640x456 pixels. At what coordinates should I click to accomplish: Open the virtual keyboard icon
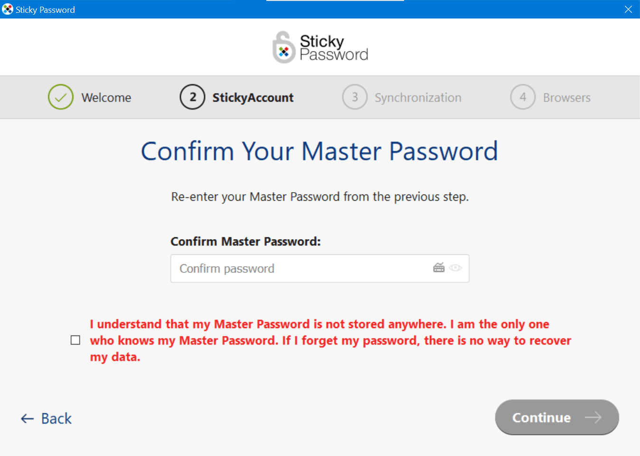click(x=439, y=268)
